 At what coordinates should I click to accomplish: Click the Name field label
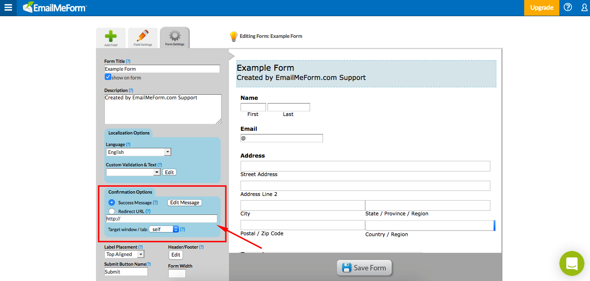coord(249,98)
